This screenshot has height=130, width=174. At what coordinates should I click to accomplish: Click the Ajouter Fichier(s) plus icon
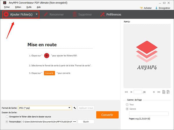pos(6,14)
